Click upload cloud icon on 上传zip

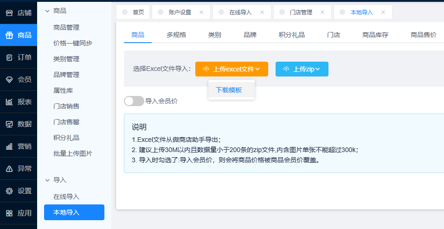tap(286, 69)
